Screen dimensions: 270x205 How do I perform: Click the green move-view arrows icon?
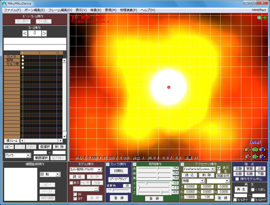pos(265,18)
